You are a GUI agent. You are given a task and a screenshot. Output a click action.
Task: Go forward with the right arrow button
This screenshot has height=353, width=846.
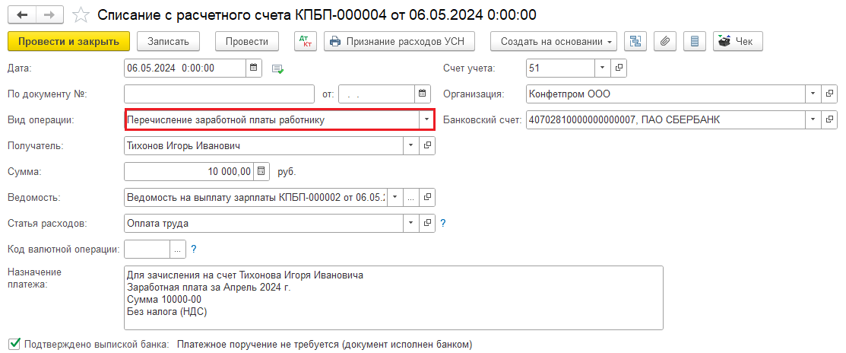click(x=49, y=14)
